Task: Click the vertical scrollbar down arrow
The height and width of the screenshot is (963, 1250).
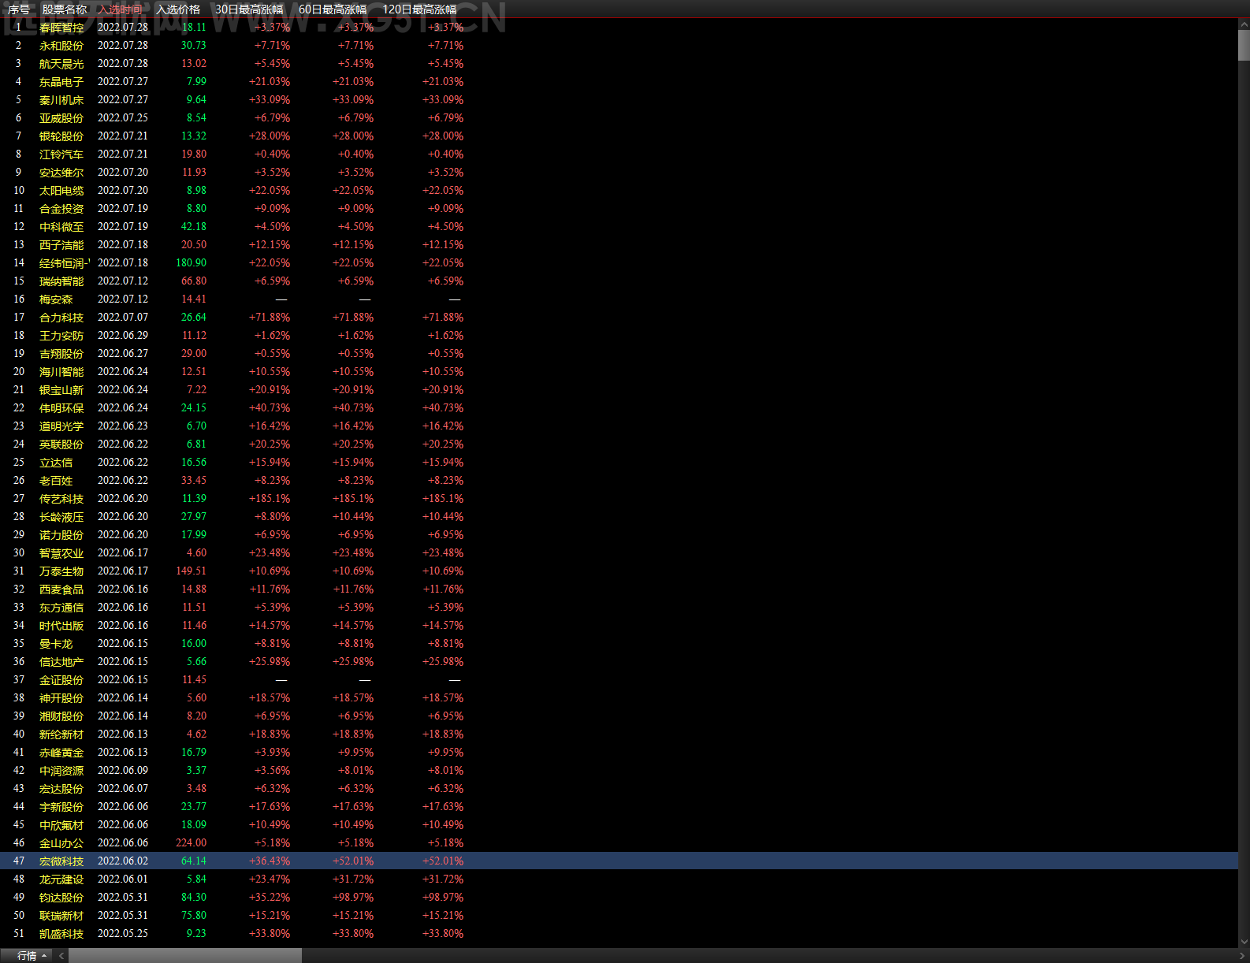Action: (1244, 942)
